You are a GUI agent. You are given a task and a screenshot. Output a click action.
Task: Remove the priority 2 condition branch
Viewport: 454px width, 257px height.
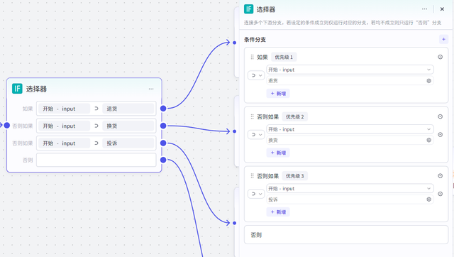tap(440, 116)
